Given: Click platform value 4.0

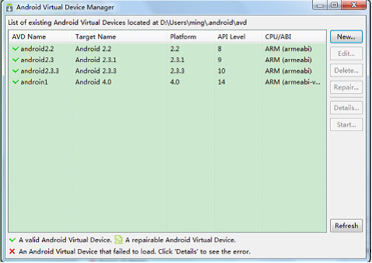Looking at the screenshot, I should [175, 82].
